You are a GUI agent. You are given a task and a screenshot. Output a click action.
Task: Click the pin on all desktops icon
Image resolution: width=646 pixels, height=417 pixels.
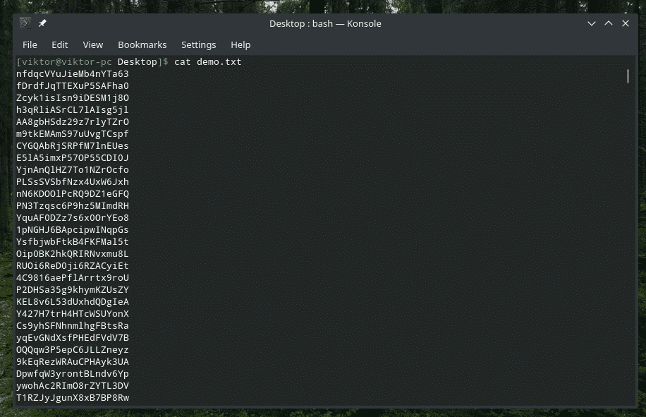[x=42, y=23]
